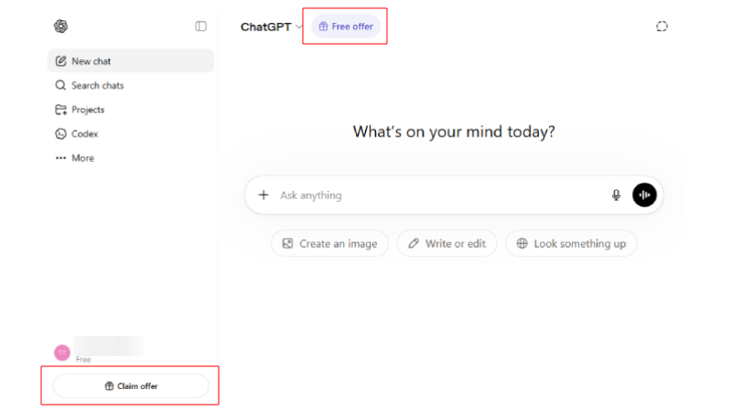Click the Claim offer button
This screenshot has width=732, height=411.
coord(131,385)
